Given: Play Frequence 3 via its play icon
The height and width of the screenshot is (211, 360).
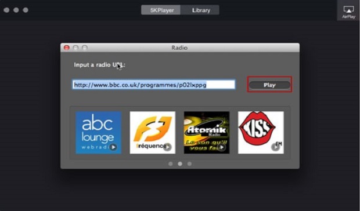Looking at the screenshot, I should 167,147.
